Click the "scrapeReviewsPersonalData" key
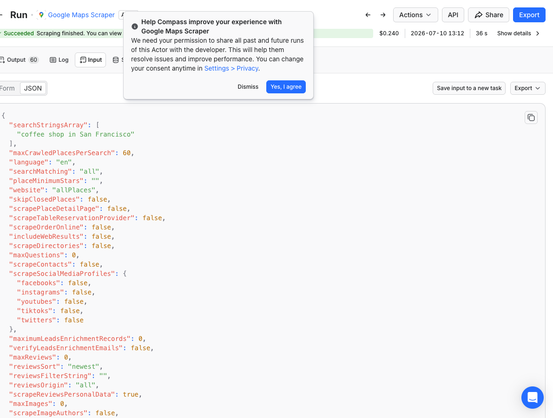This screenshot has width=553, height=418. click(x=62, y=394)
